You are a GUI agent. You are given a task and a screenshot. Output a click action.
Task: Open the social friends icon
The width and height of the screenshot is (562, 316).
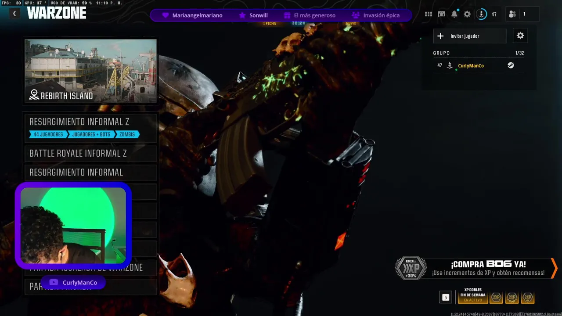tap(512, 14)
